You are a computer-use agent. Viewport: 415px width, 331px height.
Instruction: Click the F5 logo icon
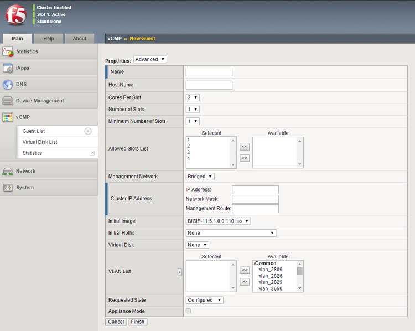(15, 15)
